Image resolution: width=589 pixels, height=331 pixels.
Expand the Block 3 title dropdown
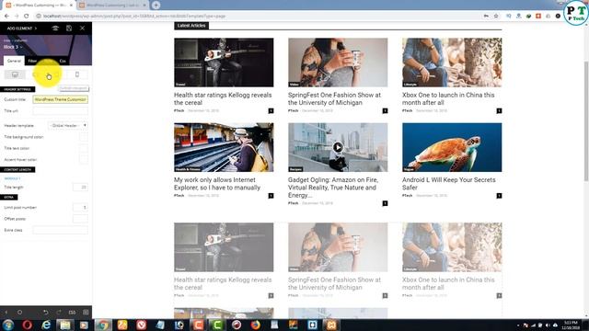pyautogui.click(x=13, y=47)
